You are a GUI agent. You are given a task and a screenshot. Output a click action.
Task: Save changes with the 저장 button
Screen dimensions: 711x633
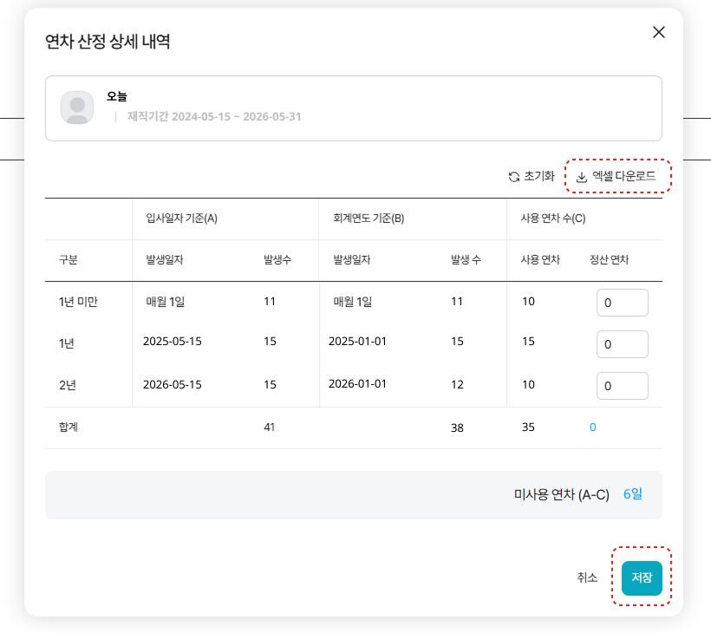pos(642,578)
